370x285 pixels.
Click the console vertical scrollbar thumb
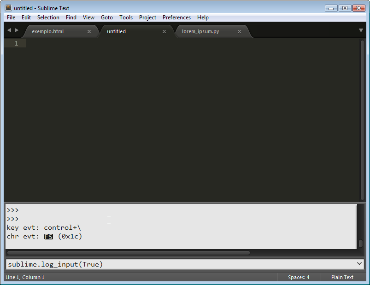click(x=361, y=244)
